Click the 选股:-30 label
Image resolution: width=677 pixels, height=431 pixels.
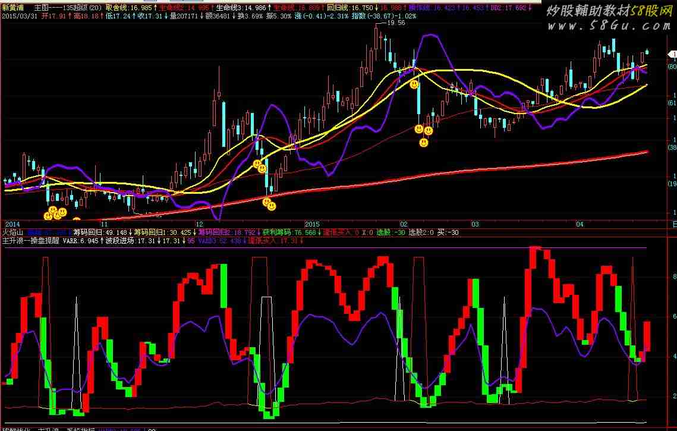tap(391, 232)
